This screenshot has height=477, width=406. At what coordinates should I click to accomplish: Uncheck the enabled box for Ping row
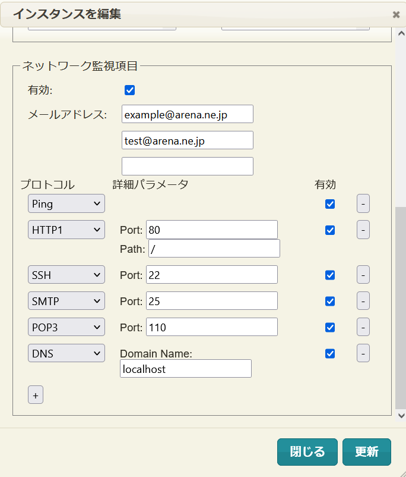(330, 204)
